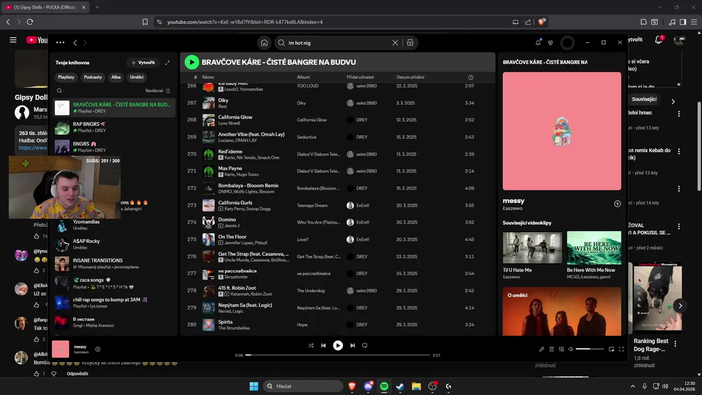Screen dimensions: 702x395
Task: Toggle shuffle in Spotify player
Action: [x=310, y=346]
